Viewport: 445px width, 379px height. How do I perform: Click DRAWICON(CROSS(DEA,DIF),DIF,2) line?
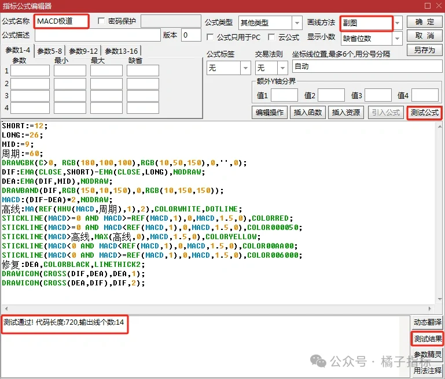click(73, 283)
